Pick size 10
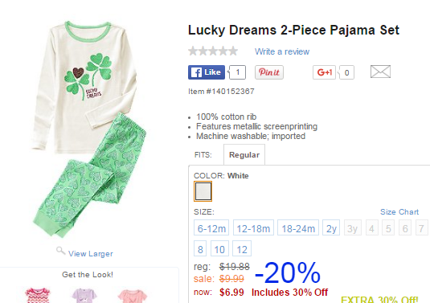 pos(219,248)
